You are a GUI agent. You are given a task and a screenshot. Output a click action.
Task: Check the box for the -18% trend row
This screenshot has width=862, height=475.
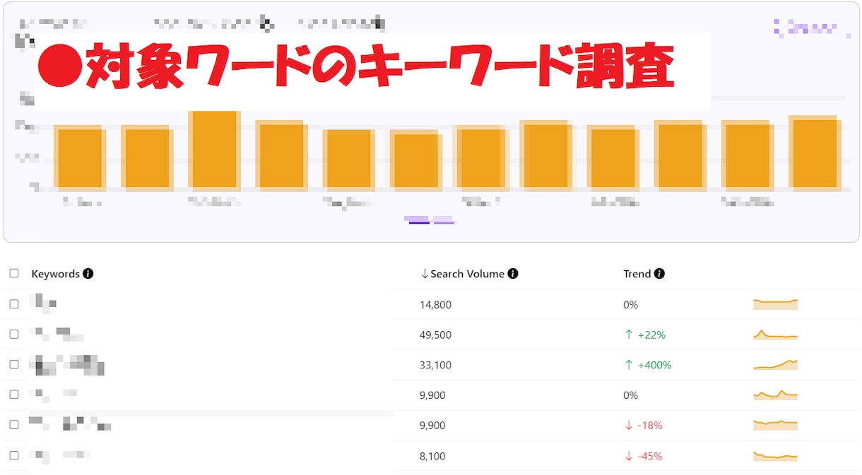click(14, 425)
